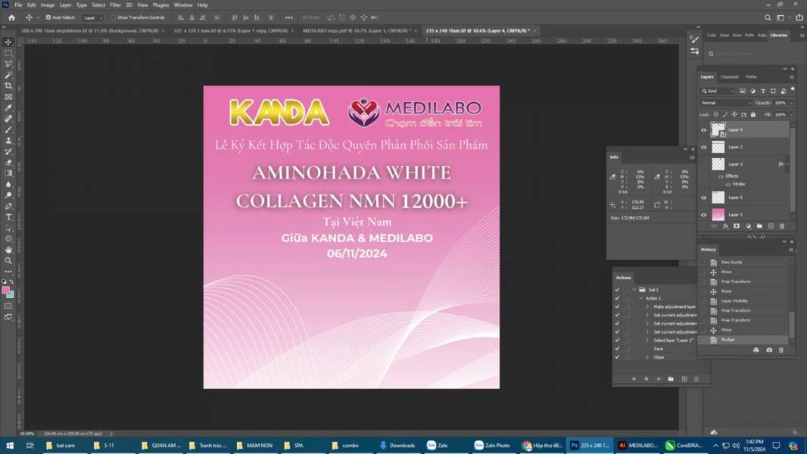Select the Crop tool
This screenshot has width=807, height=454.
pyautogui.click(x=8, y=86)
